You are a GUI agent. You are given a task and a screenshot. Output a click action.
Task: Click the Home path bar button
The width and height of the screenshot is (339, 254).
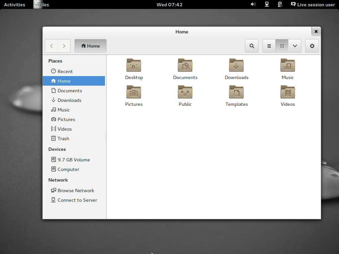click(90, 46)
